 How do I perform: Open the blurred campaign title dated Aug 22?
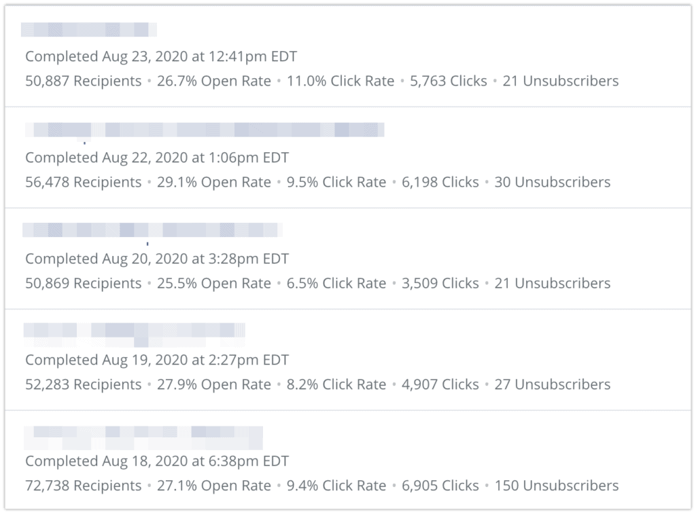pyautogui.click(x=205, y=130)
